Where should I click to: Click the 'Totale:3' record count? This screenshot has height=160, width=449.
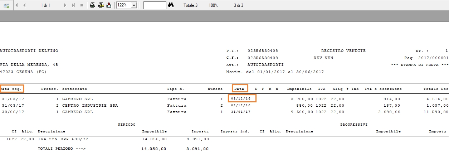[x=190, y=6]
